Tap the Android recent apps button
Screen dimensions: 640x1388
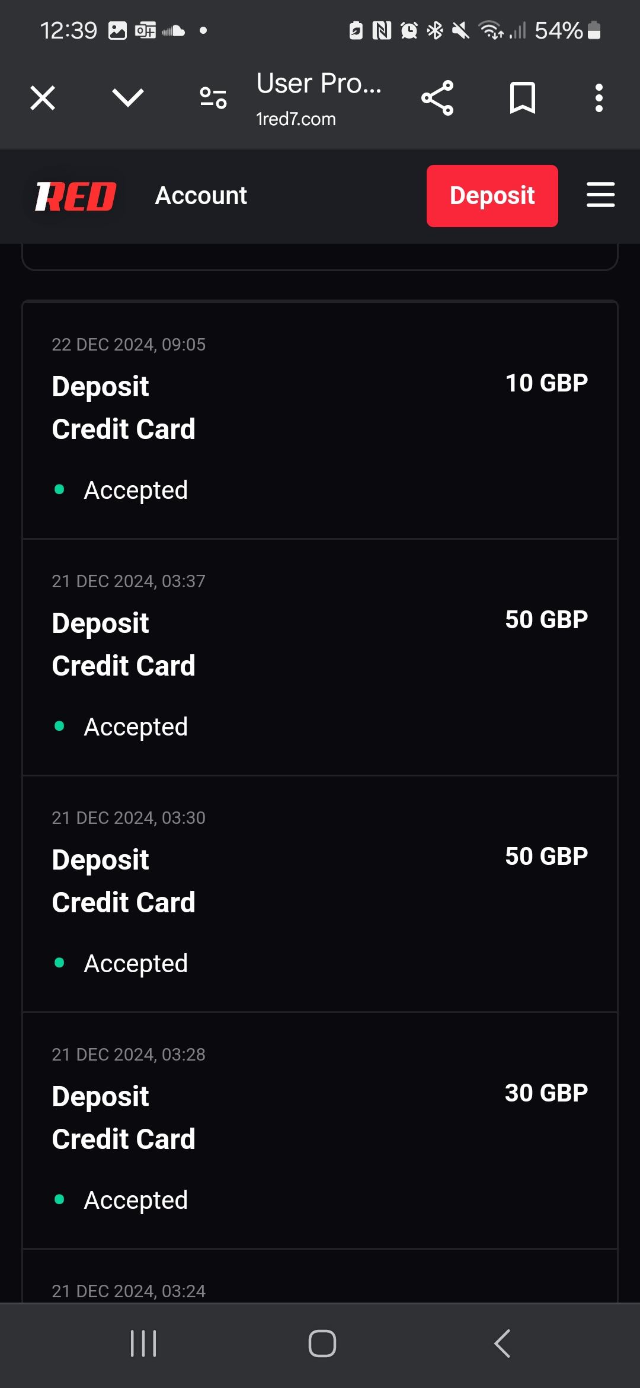coord(143,1344)
